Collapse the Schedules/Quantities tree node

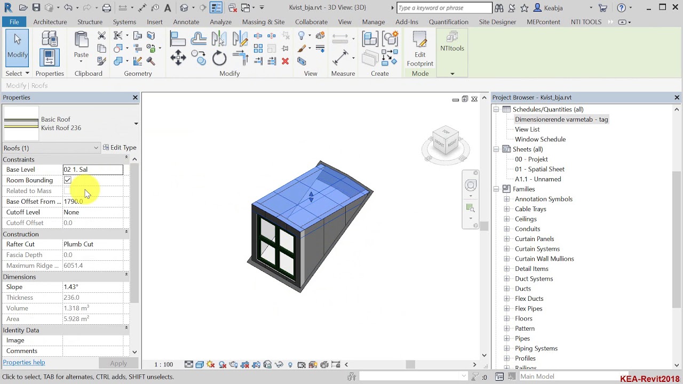(496, 109)
